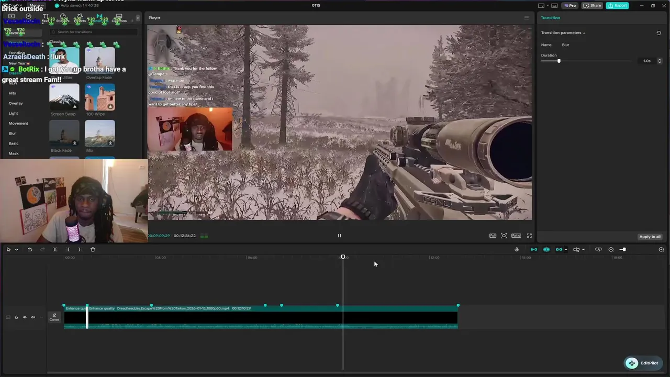Image resolution: width=670 pixels, height=377 pixels.
Task: Delete the selected clip
Action: [93, 249]
